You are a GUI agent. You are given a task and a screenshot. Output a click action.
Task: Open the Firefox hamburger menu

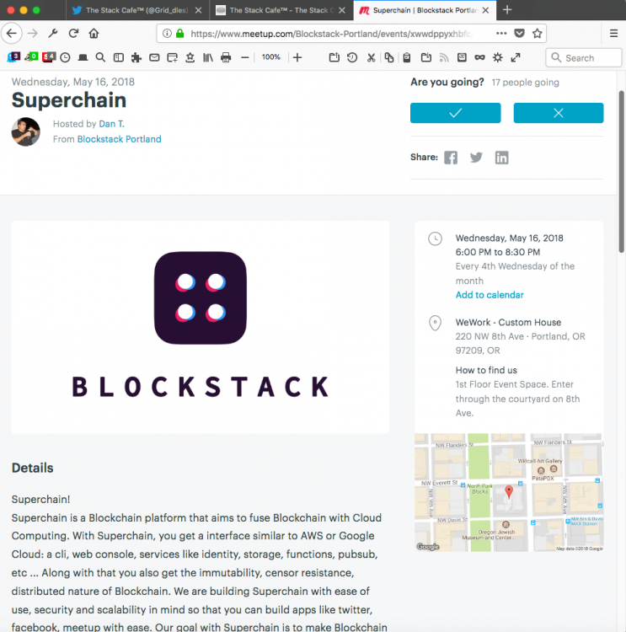tap(613, 34)
